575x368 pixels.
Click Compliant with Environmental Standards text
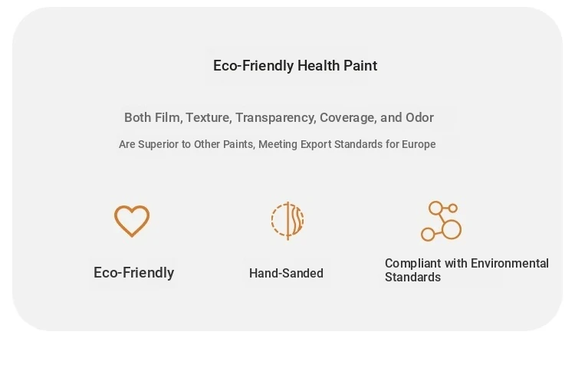point(466,270)
